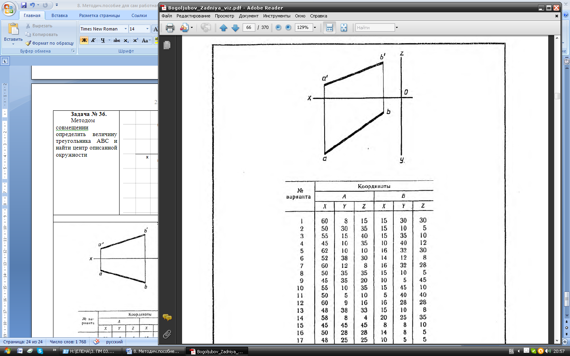The width and height of the screenshot is (570, 356).
Task: Open the Редактирование menu in Reader
Action: (x=193, y=16)
